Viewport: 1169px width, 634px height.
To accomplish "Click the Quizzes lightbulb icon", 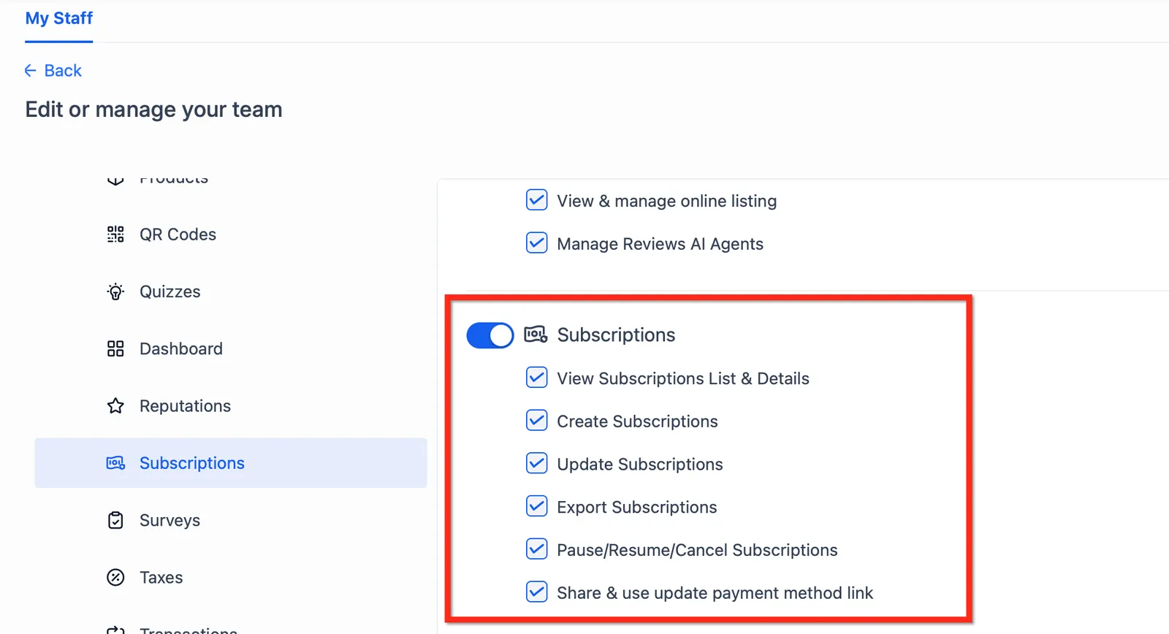I will pyautogui.click(x=115, y=291).
